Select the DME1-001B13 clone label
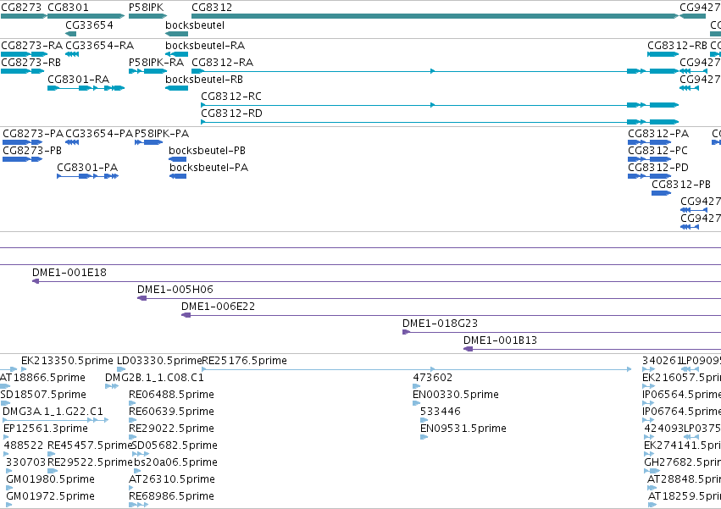This screenshot has width=721, height=509. coord(500,340)
